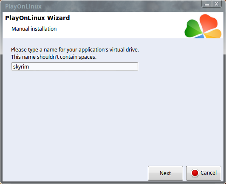This screenshot has height=184, width=226.
Task: Click Next to continue the installation
Action: (x=165, y=173)
